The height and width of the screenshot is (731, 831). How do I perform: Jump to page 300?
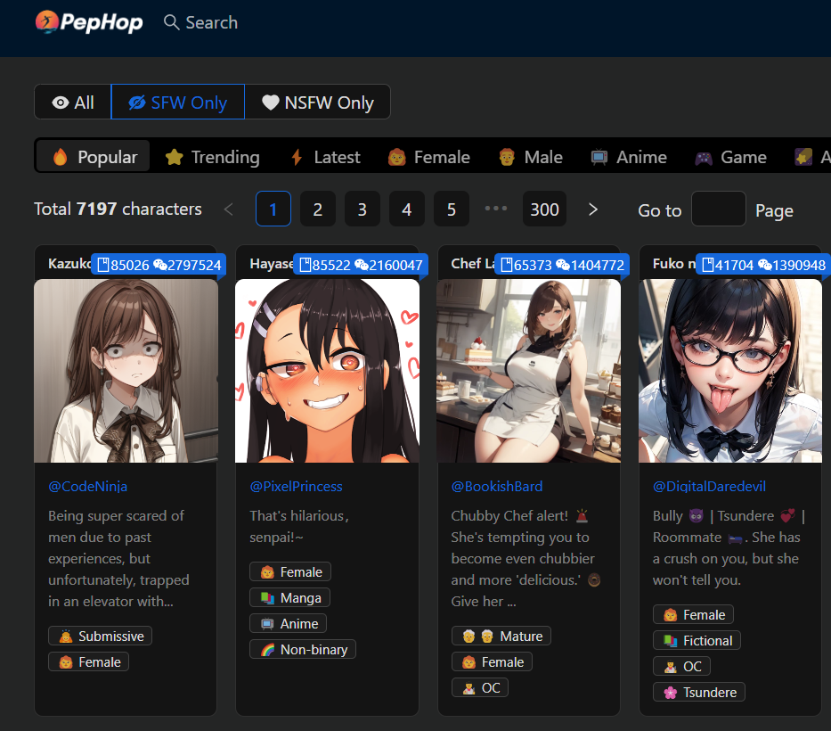point(544,209)
